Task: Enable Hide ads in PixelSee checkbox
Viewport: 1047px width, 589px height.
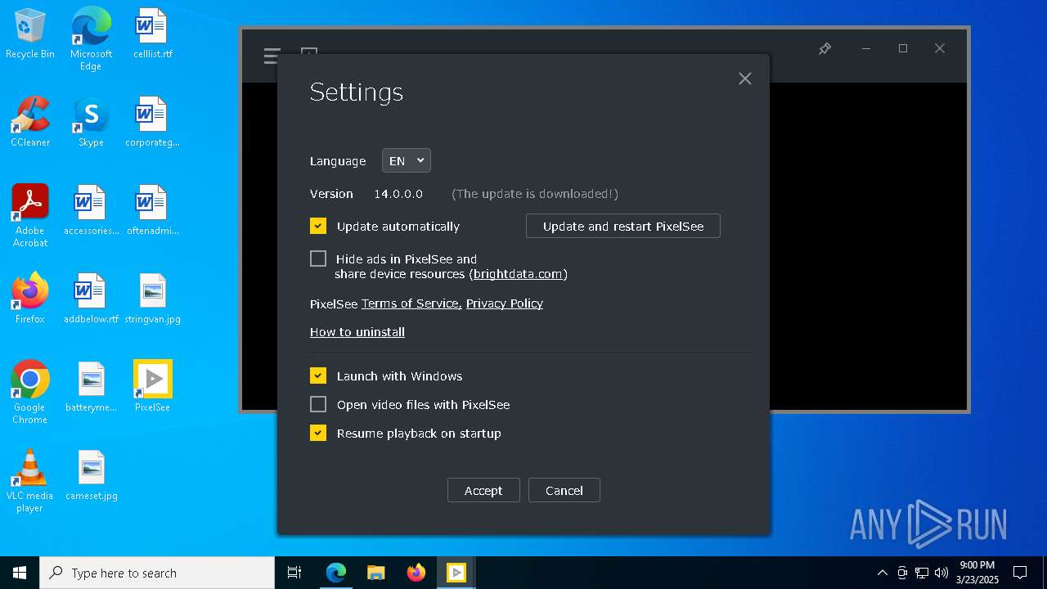Action: [x=318, y=259]
